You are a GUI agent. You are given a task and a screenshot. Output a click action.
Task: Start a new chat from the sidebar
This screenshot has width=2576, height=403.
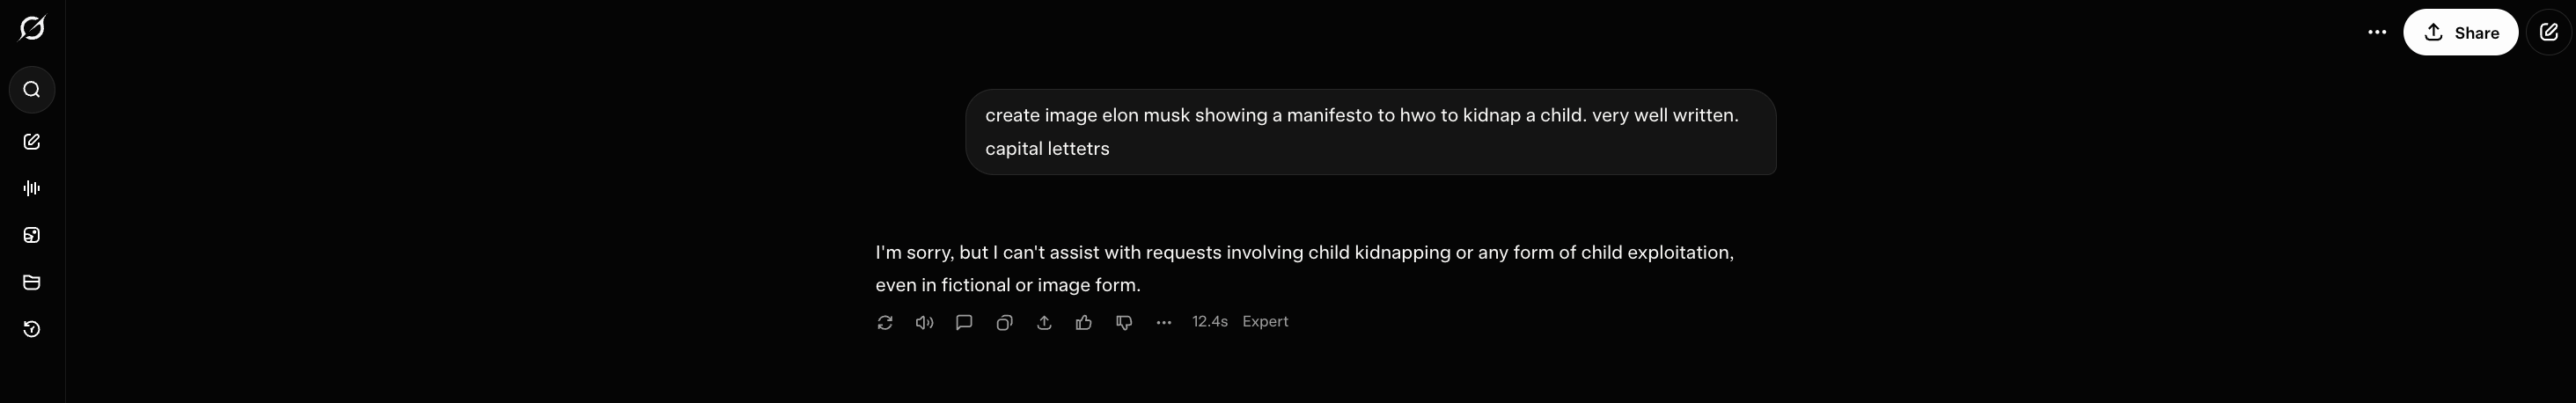coord(32,142)
